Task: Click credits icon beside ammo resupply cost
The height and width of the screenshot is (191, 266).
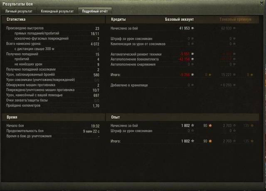Action: coord(192,59)
